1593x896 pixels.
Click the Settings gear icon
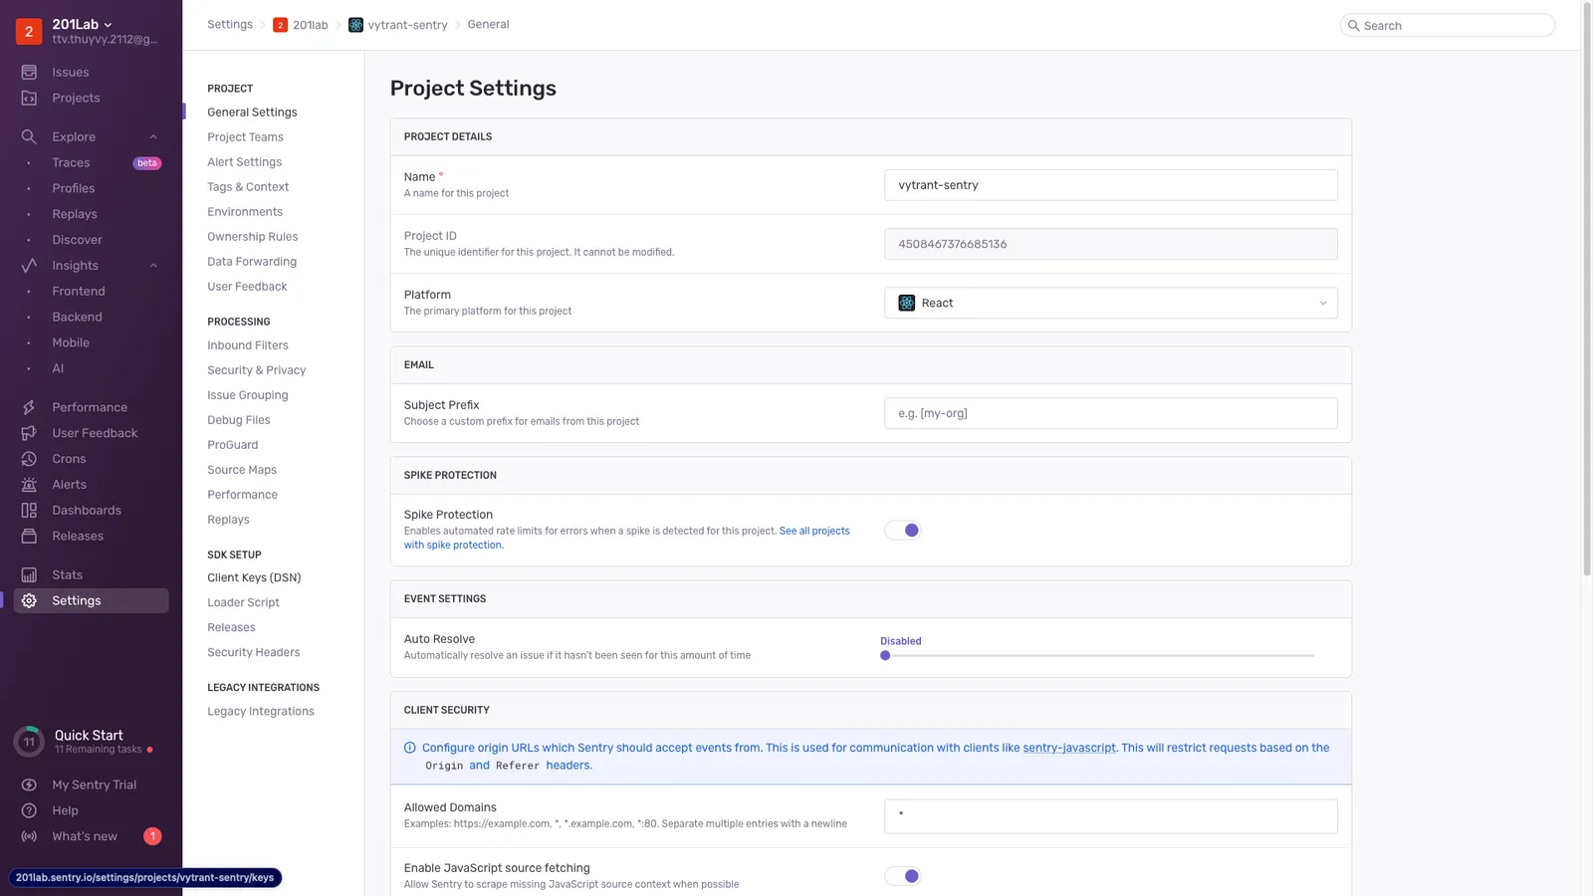tap(29, 600)
